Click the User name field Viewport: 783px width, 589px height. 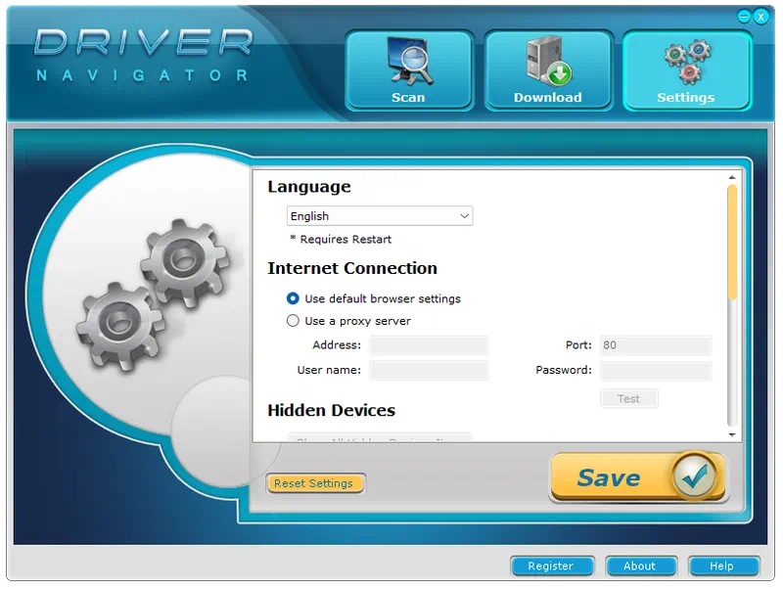click(x=429, y=371)
